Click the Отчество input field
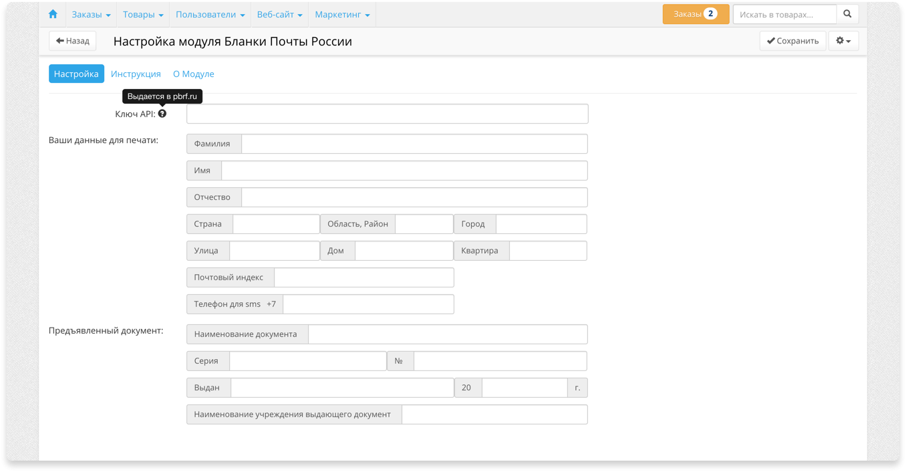Image resolution: width=906 pixels, height=472 pixels. click(x=414, y=197)
